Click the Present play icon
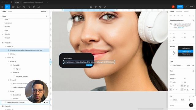 pos(186,7)
